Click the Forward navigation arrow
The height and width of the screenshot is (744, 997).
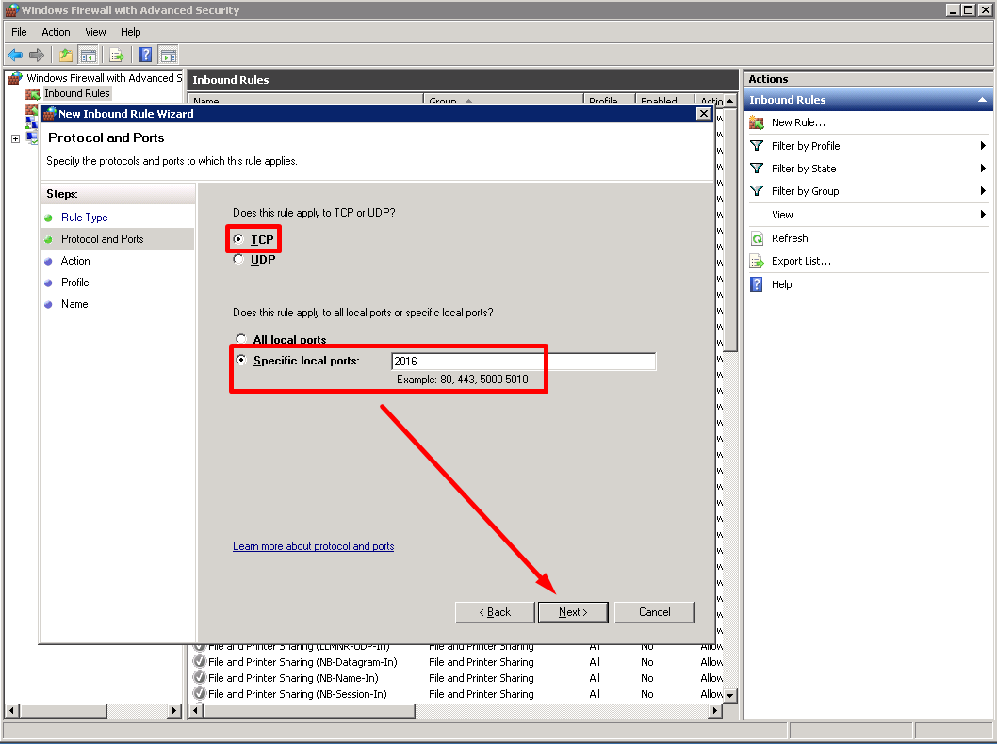click(x=39, y=55)
